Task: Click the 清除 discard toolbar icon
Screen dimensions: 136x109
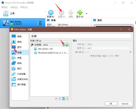Action: (x=71, y=13)
